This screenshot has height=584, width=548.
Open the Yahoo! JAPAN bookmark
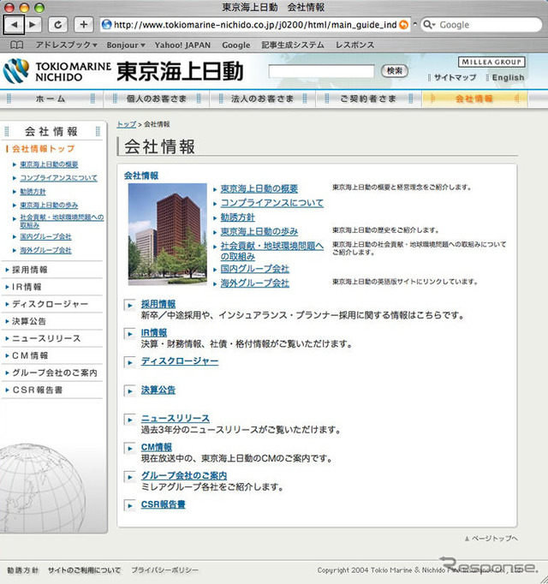click(x=182, y=45)
